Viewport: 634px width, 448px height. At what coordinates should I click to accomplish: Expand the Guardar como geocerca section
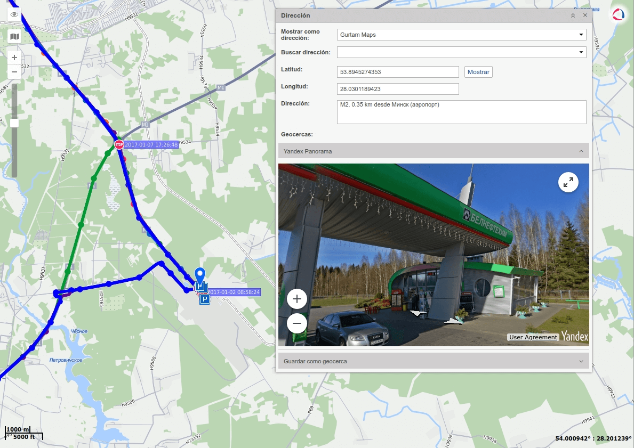pos(581,361)
